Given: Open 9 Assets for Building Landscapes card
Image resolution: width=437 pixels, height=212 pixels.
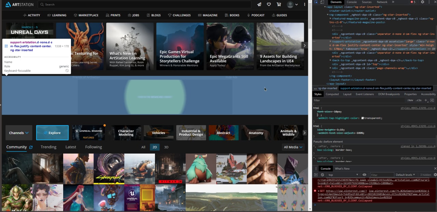Looking at the screenshot, I should coord(280,46).
